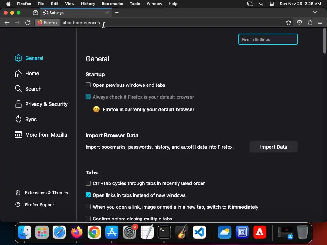Open the View menu

(x=70, y=4)
